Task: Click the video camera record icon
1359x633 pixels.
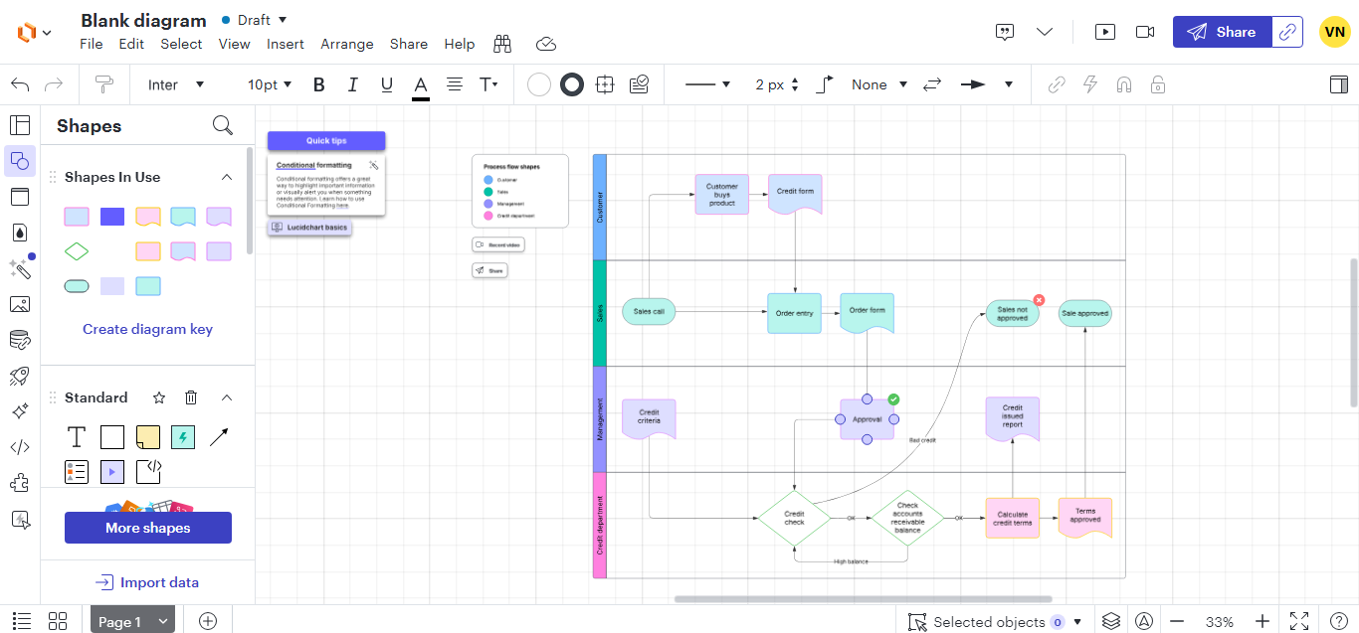Action: click(1145, 32)
